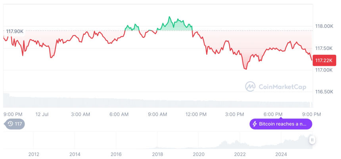Select 2020 on the history timeline

[x=199, y=154]
